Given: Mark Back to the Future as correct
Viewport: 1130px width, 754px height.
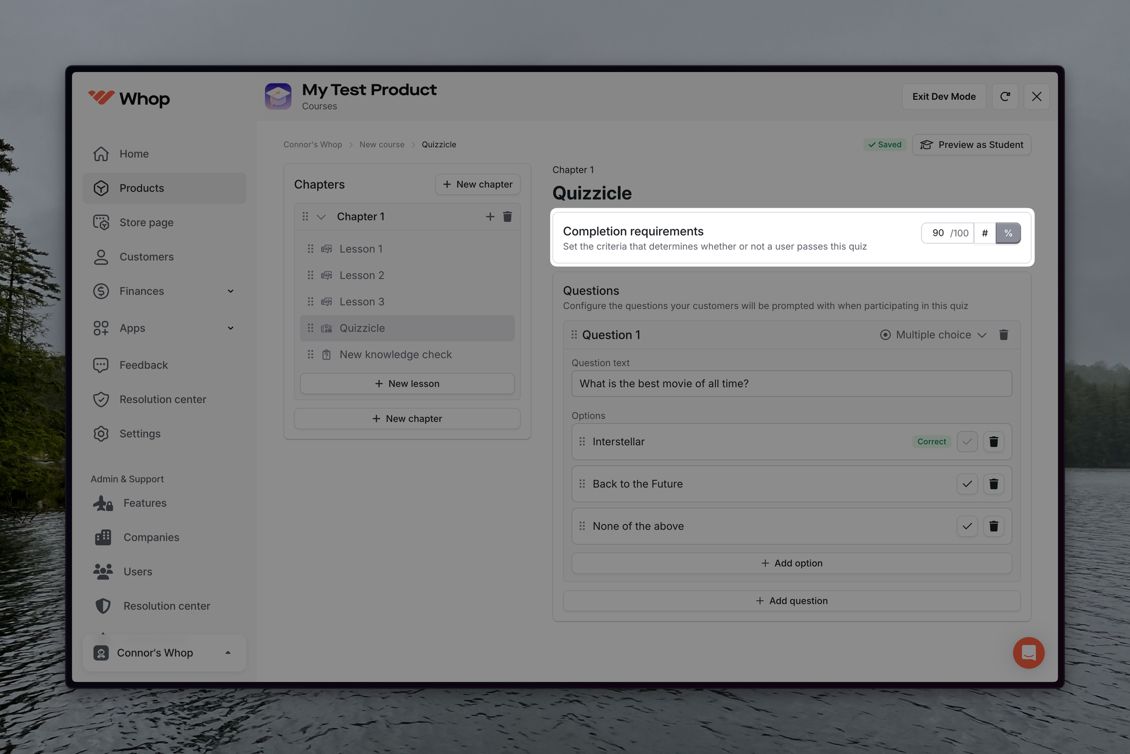Looking at the screenshot, I should pos(967,484).
